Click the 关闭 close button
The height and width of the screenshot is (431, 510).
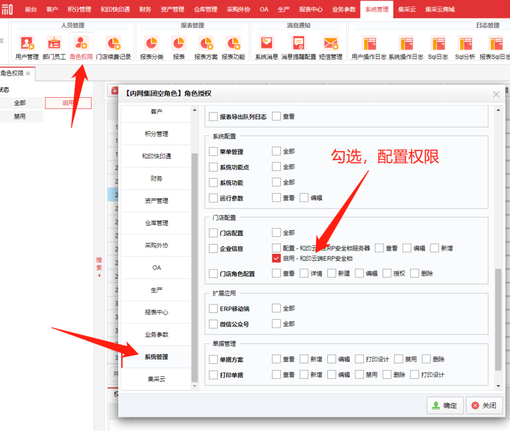point(485,406)
